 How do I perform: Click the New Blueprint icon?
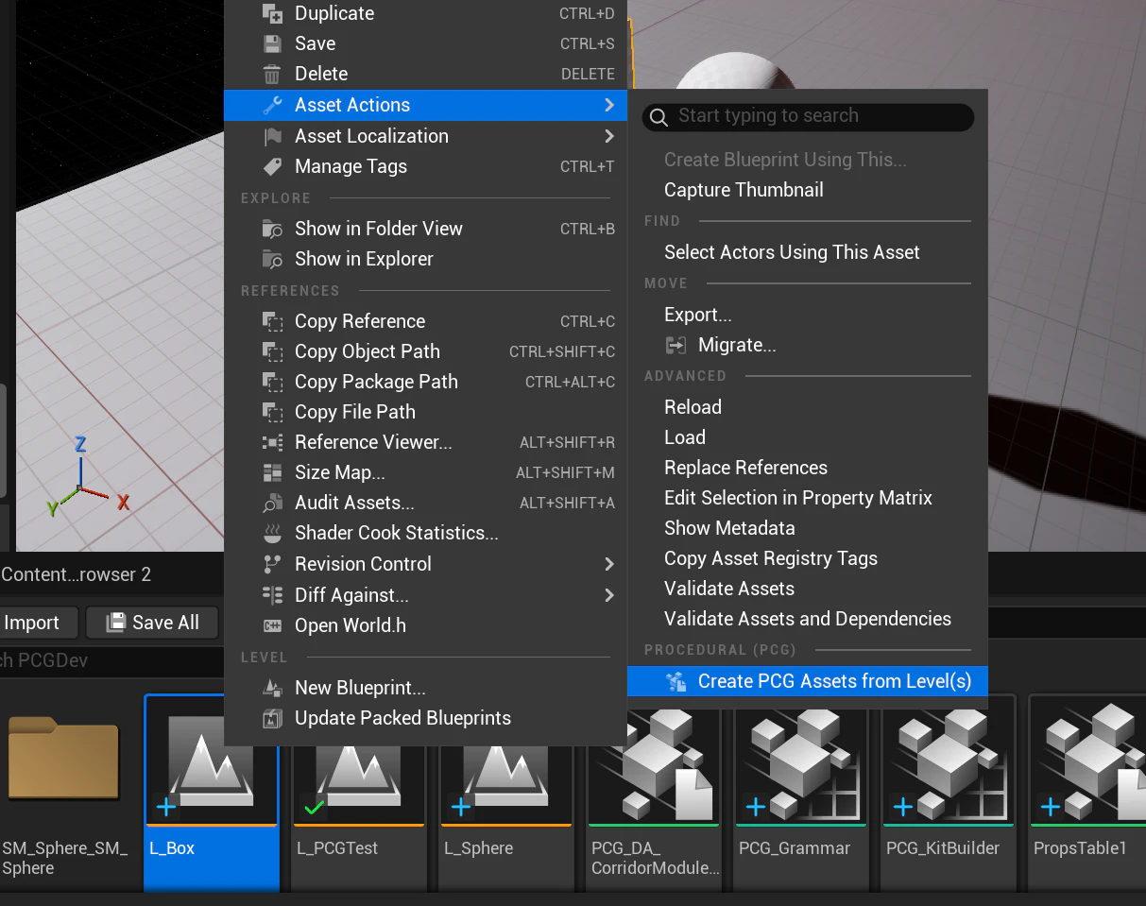point(272,688)
